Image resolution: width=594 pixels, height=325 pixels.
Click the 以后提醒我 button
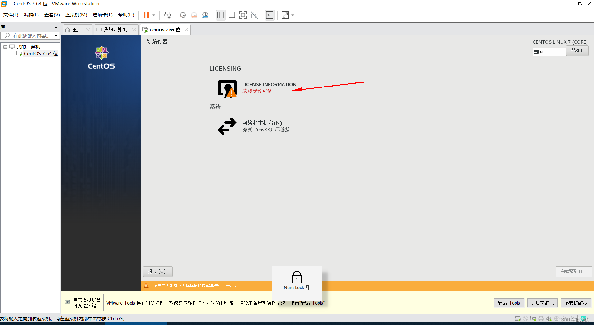pos(542,303)
